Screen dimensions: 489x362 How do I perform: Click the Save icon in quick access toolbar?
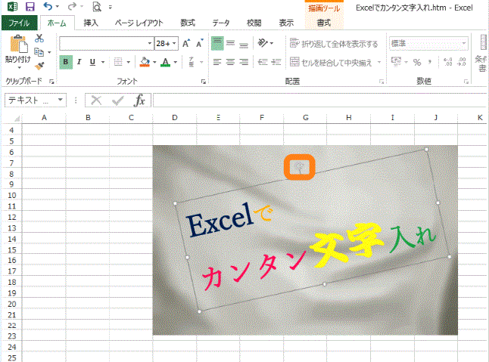coord(30,7)
